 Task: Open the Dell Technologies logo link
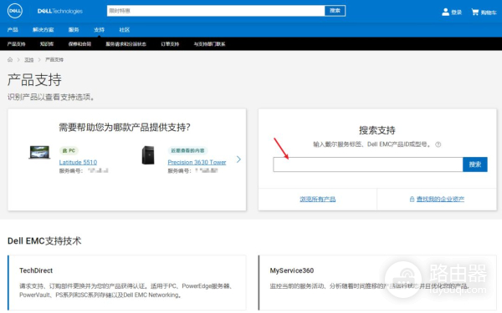tap(60, 11)
